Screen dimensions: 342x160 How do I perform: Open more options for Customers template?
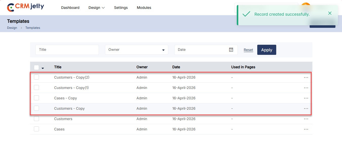(306, 119)
